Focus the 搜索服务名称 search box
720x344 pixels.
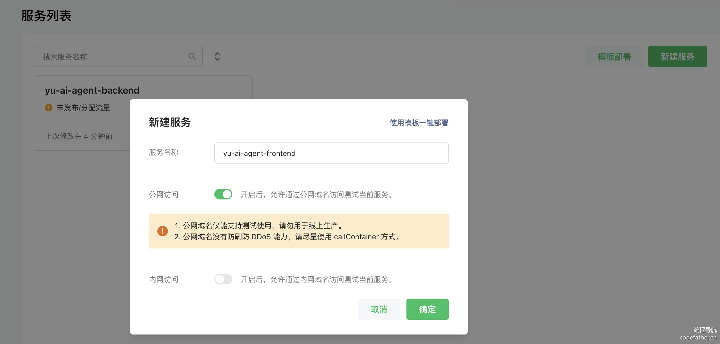tap(118, 56)
